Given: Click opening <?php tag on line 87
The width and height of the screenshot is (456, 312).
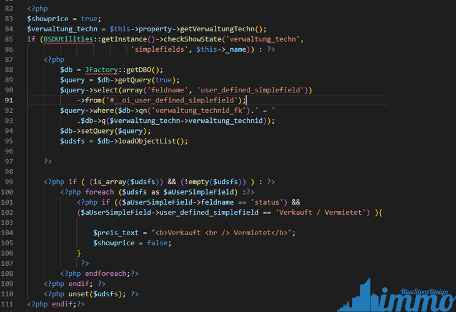Looking at the screenshot, I should 54,59.
